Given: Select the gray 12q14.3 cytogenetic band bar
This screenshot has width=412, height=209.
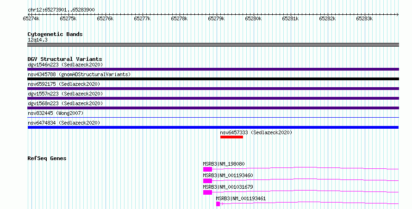Looking at the screenshot, I should [x=213, y=45].
